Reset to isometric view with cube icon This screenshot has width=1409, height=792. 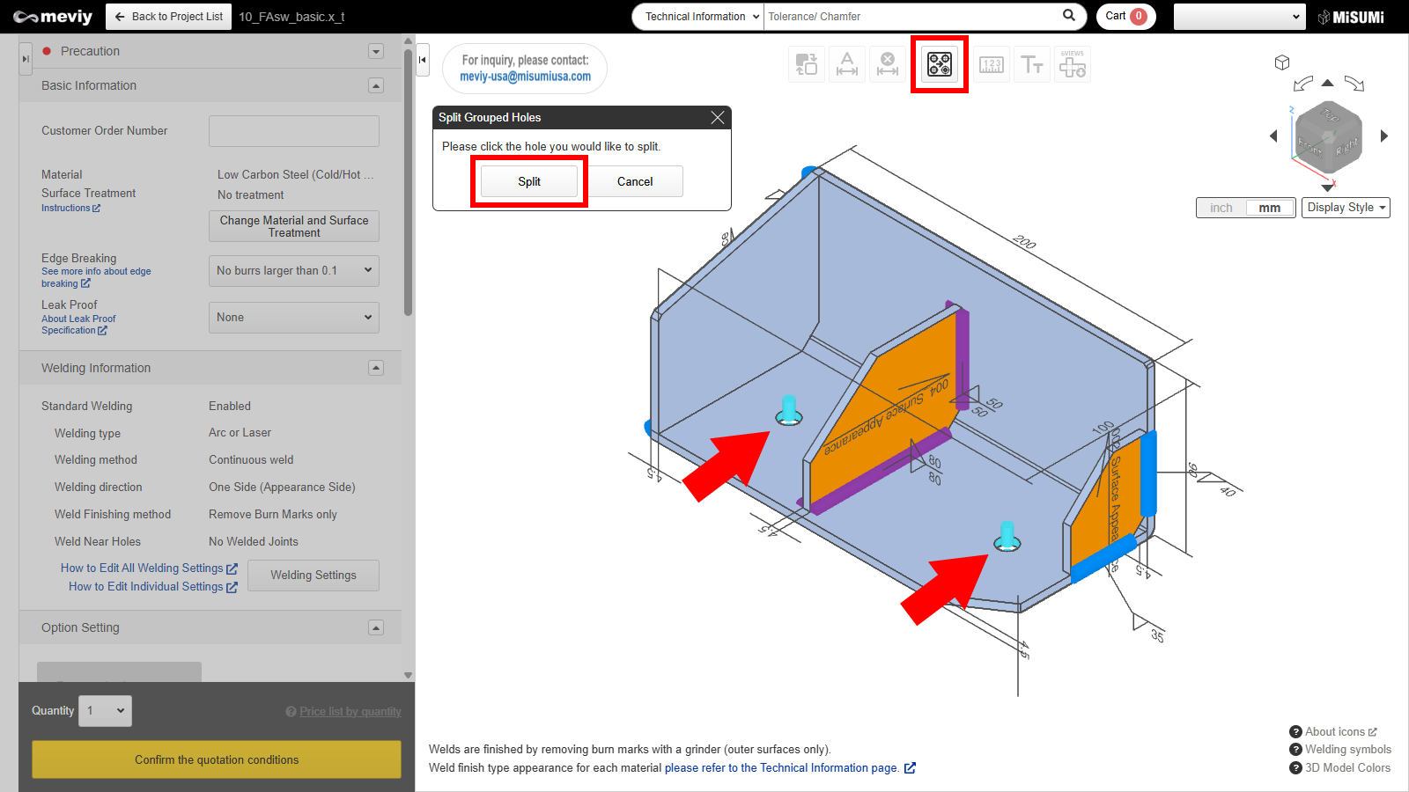point(1282,62)
